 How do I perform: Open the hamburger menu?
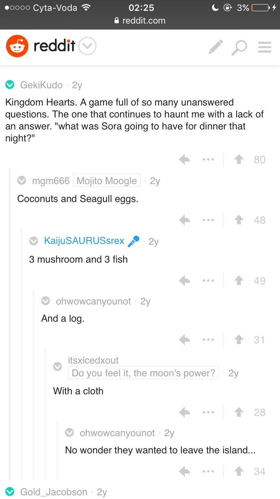(x=265, y=47)
